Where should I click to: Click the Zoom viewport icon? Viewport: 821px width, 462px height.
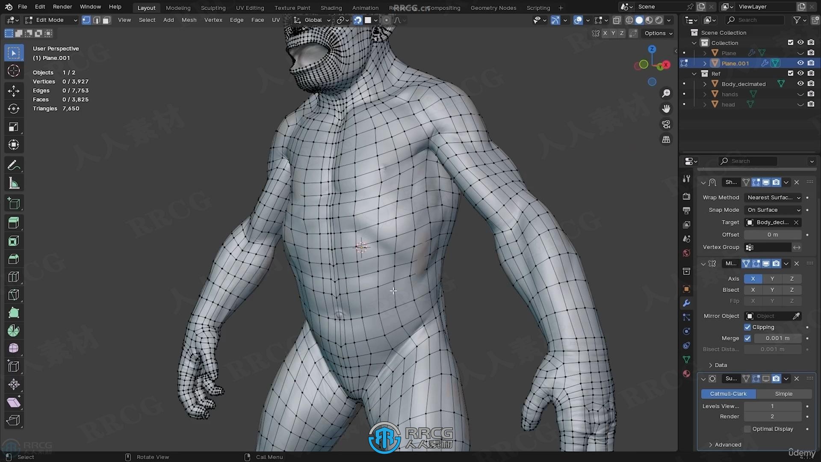[666, 93]
